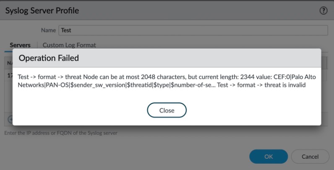Image resolution: width=334 pixels, height=170 pixels.
Task: Open the help icon for Syslog Server Profile
Action: tap(323, 10)
